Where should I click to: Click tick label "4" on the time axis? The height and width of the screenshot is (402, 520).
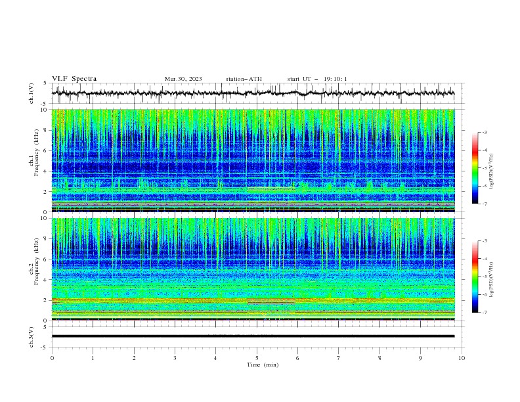[215, 358]
